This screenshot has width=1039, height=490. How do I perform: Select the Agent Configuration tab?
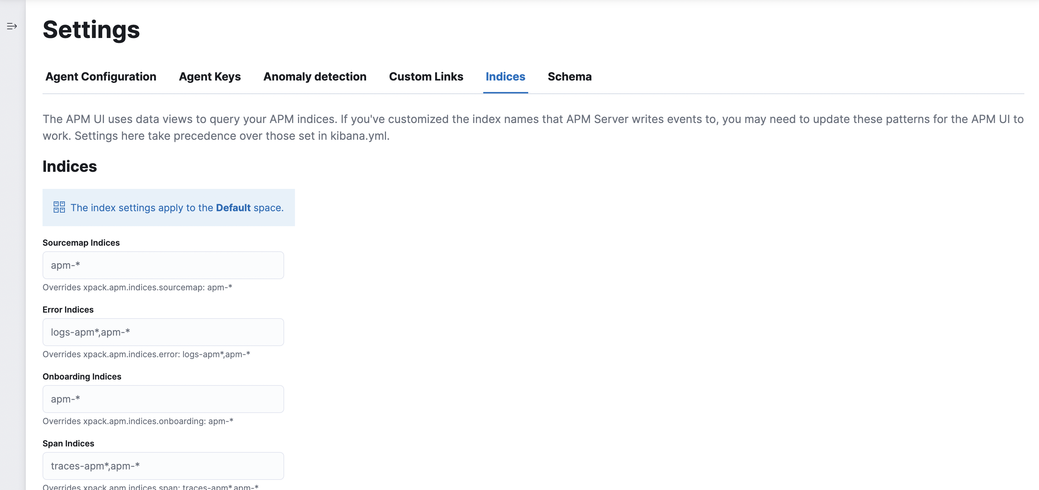[x=101, y=76]
